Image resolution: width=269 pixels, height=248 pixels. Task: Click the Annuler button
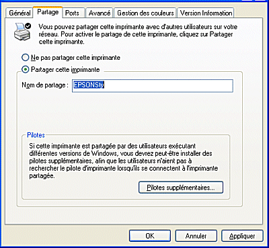pyautogui.click(x=196, y=236)
